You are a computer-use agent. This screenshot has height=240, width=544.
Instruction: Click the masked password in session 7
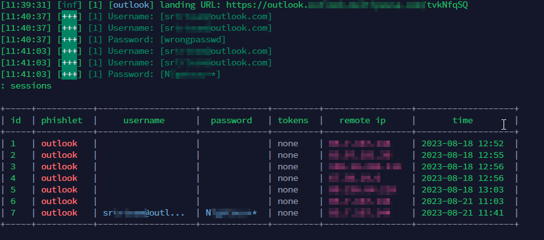[231, 212]
